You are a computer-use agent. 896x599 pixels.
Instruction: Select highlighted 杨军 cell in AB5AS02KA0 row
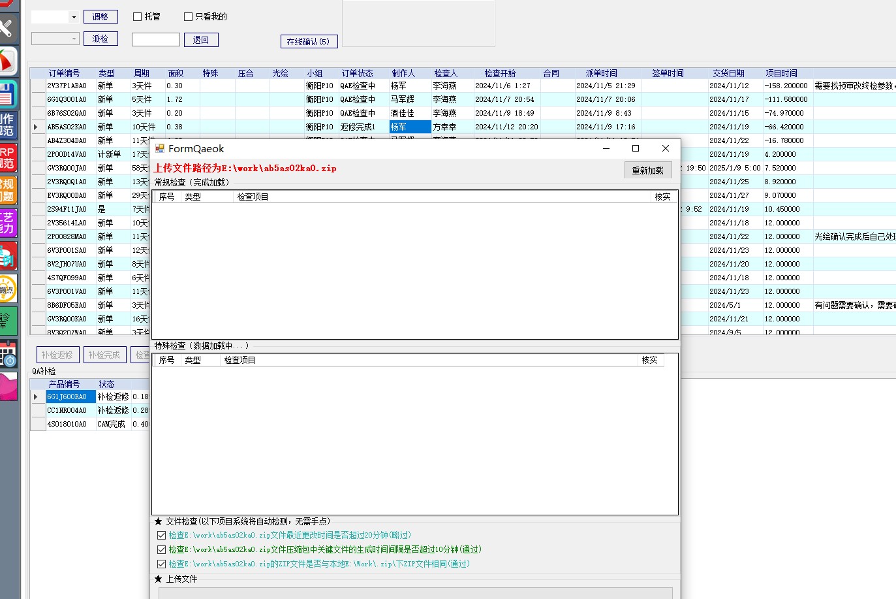pos(410,127)
